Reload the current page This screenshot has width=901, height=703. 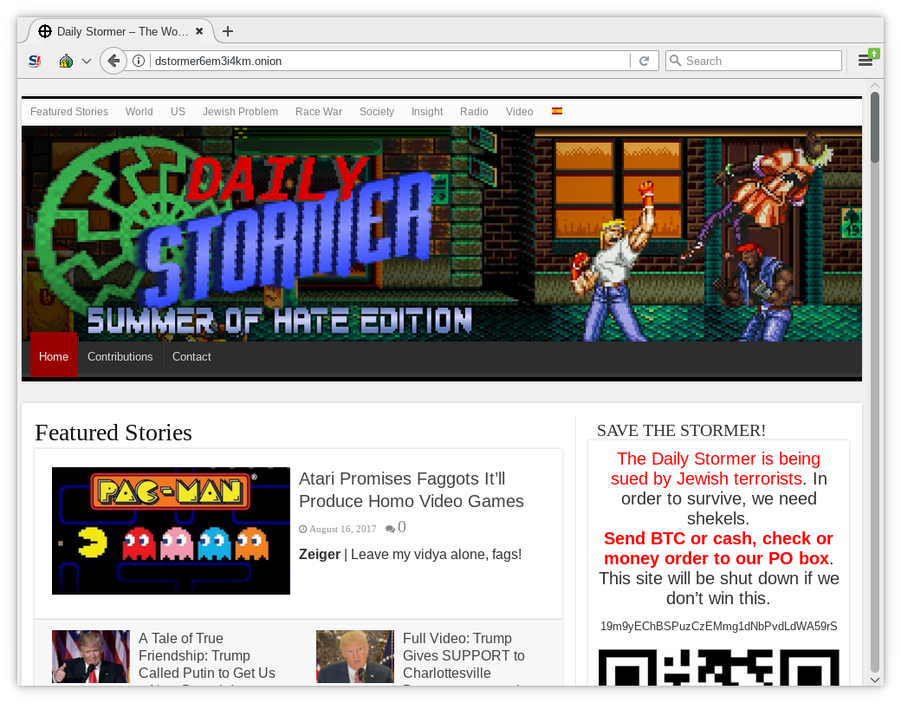click(645, 61)
